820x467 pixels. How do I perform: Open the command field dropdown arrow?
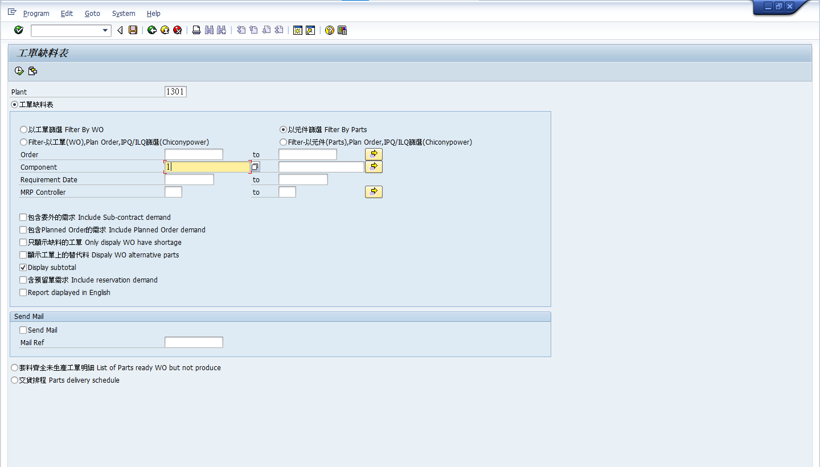[105, 31]
